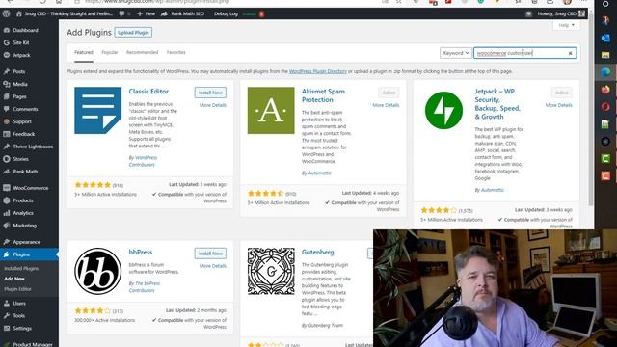Open Analytics in sidebar

pyautogui.click(x=23, y=213)
